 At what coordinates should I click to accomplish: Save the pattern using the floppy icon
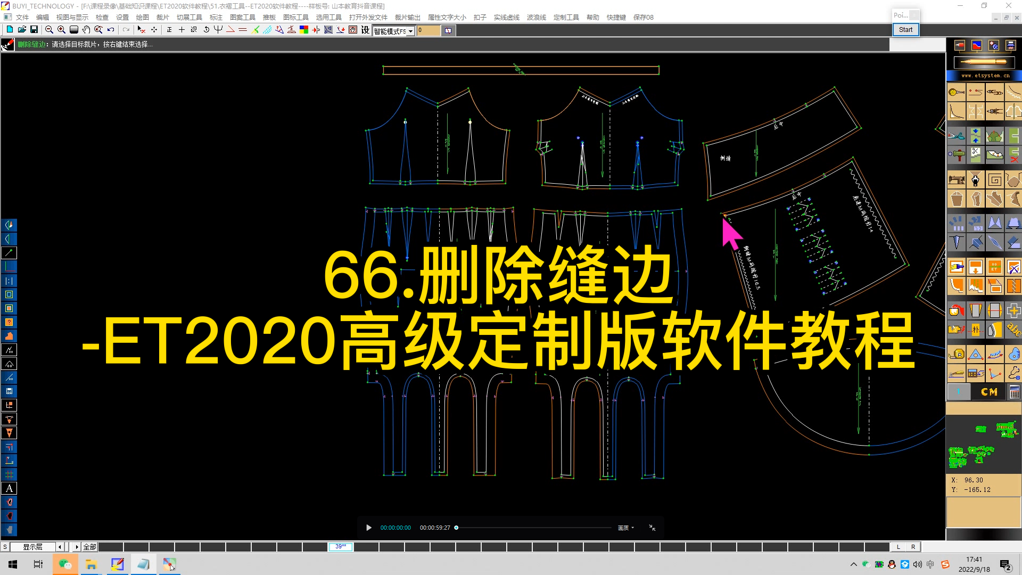(x=34, y=30)
